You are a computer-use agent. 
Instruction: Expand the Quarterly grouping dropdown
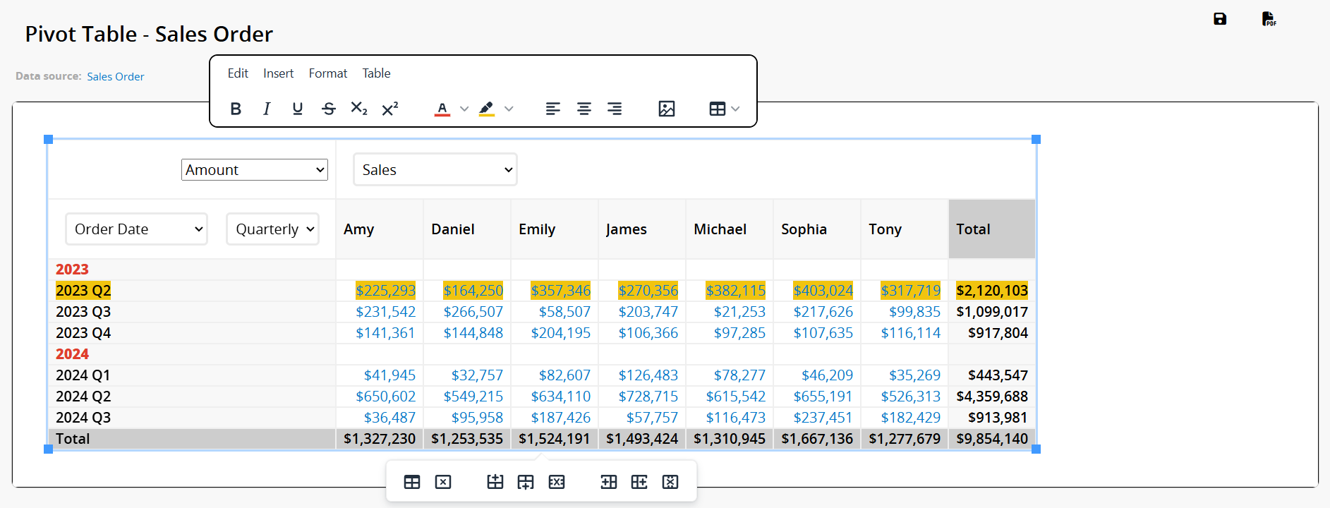[x=273, y=229]
